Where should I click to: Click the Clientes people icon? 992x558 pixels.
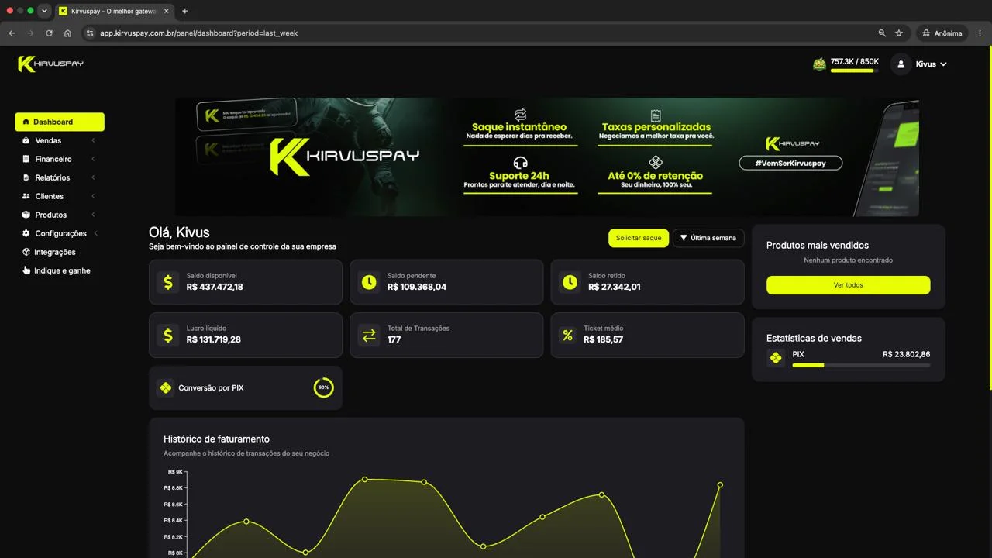pyautogui.click(x=26, y=196)
